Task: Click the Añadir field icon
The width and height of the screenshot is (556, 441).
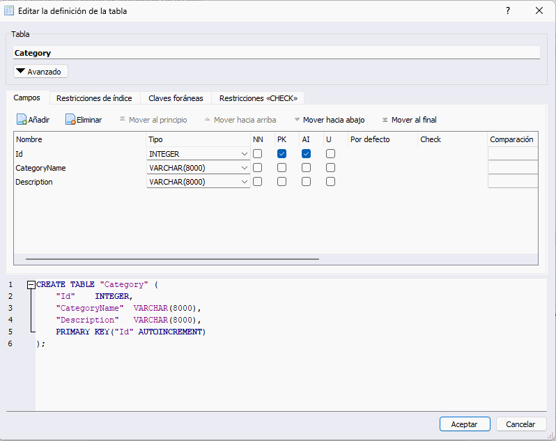Action: (x=22, y=119)
